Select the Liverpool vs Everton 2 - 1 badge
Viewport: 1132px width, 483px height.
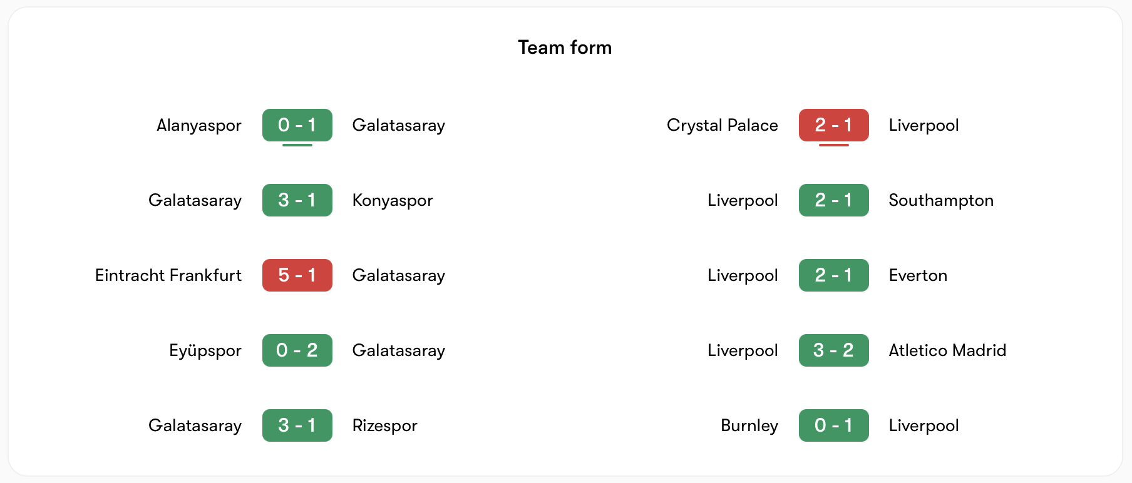833,275
